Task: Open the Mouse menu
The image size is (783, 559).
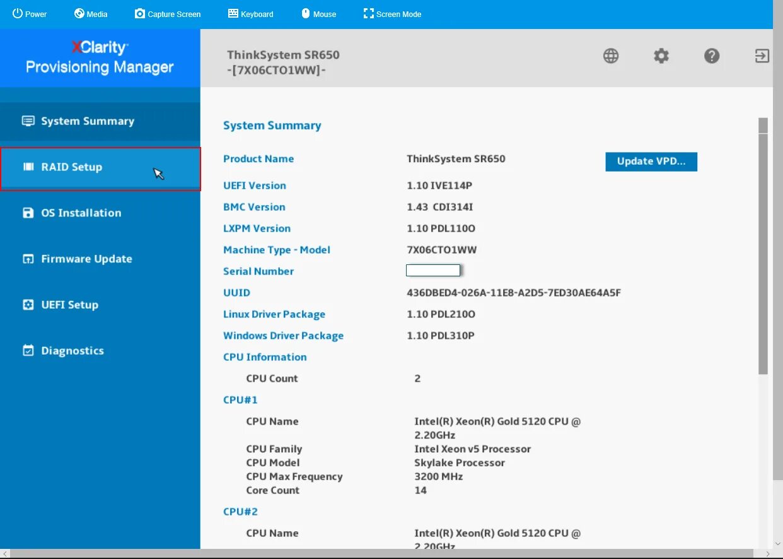Action: [x=318, y=14]
